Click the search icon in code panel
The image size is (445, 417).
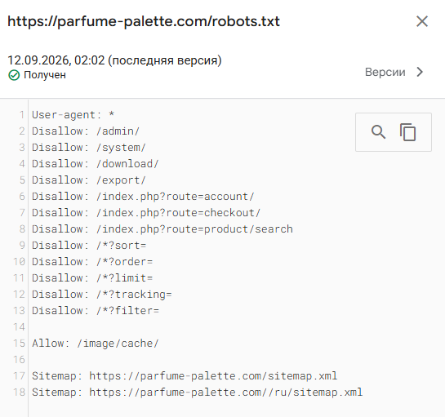378,132
